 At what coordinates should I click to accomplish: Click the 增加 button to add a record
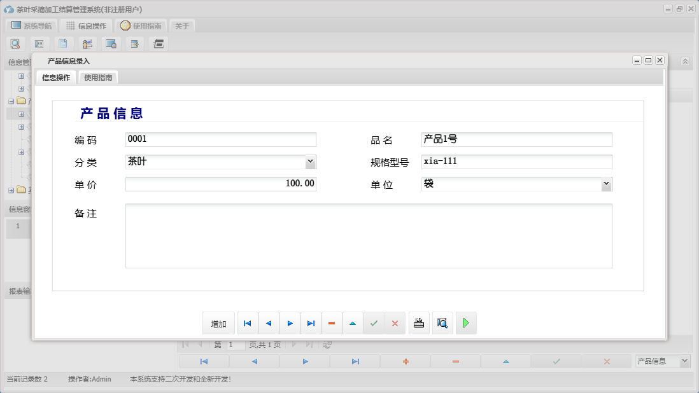(218, 323)
